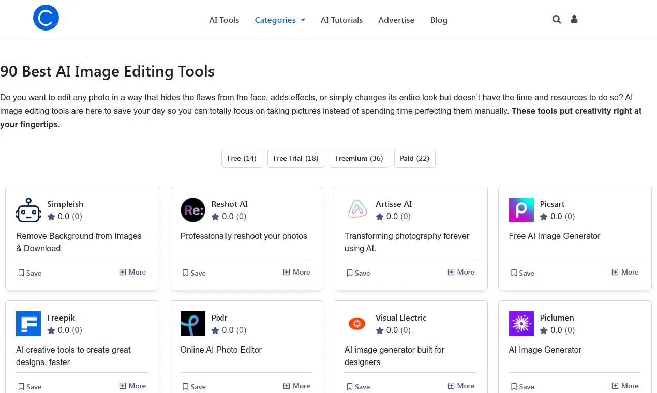Open More for Freepik

click(132, 386)
